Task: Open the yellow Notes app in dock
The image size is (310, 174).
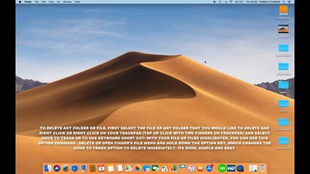Action: 110,168
